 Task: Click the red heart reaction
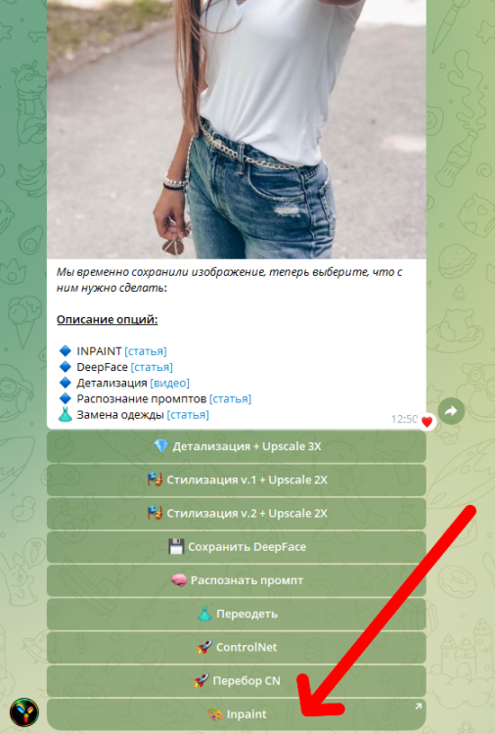(x=427, y=422)
